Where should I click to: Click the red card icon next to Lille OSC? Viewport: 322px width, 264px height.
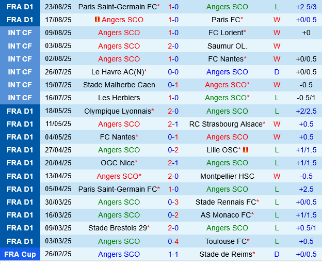click(246, 150)
